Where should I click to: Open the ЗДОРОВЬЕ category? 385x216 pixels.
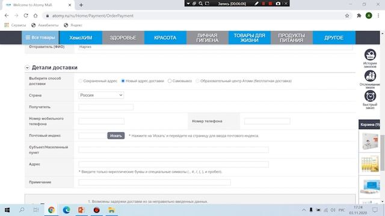pos(123,38)
